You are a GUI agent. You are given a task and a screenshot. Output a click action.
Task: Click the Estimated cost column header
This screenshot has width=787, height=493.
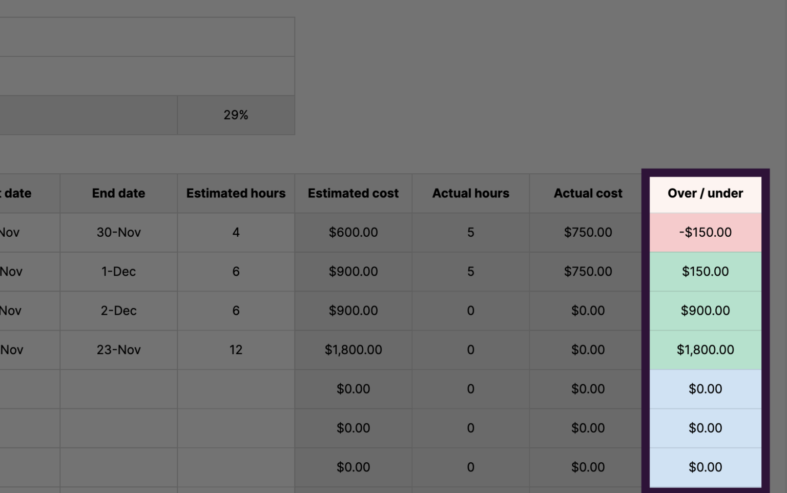(353, 193)
